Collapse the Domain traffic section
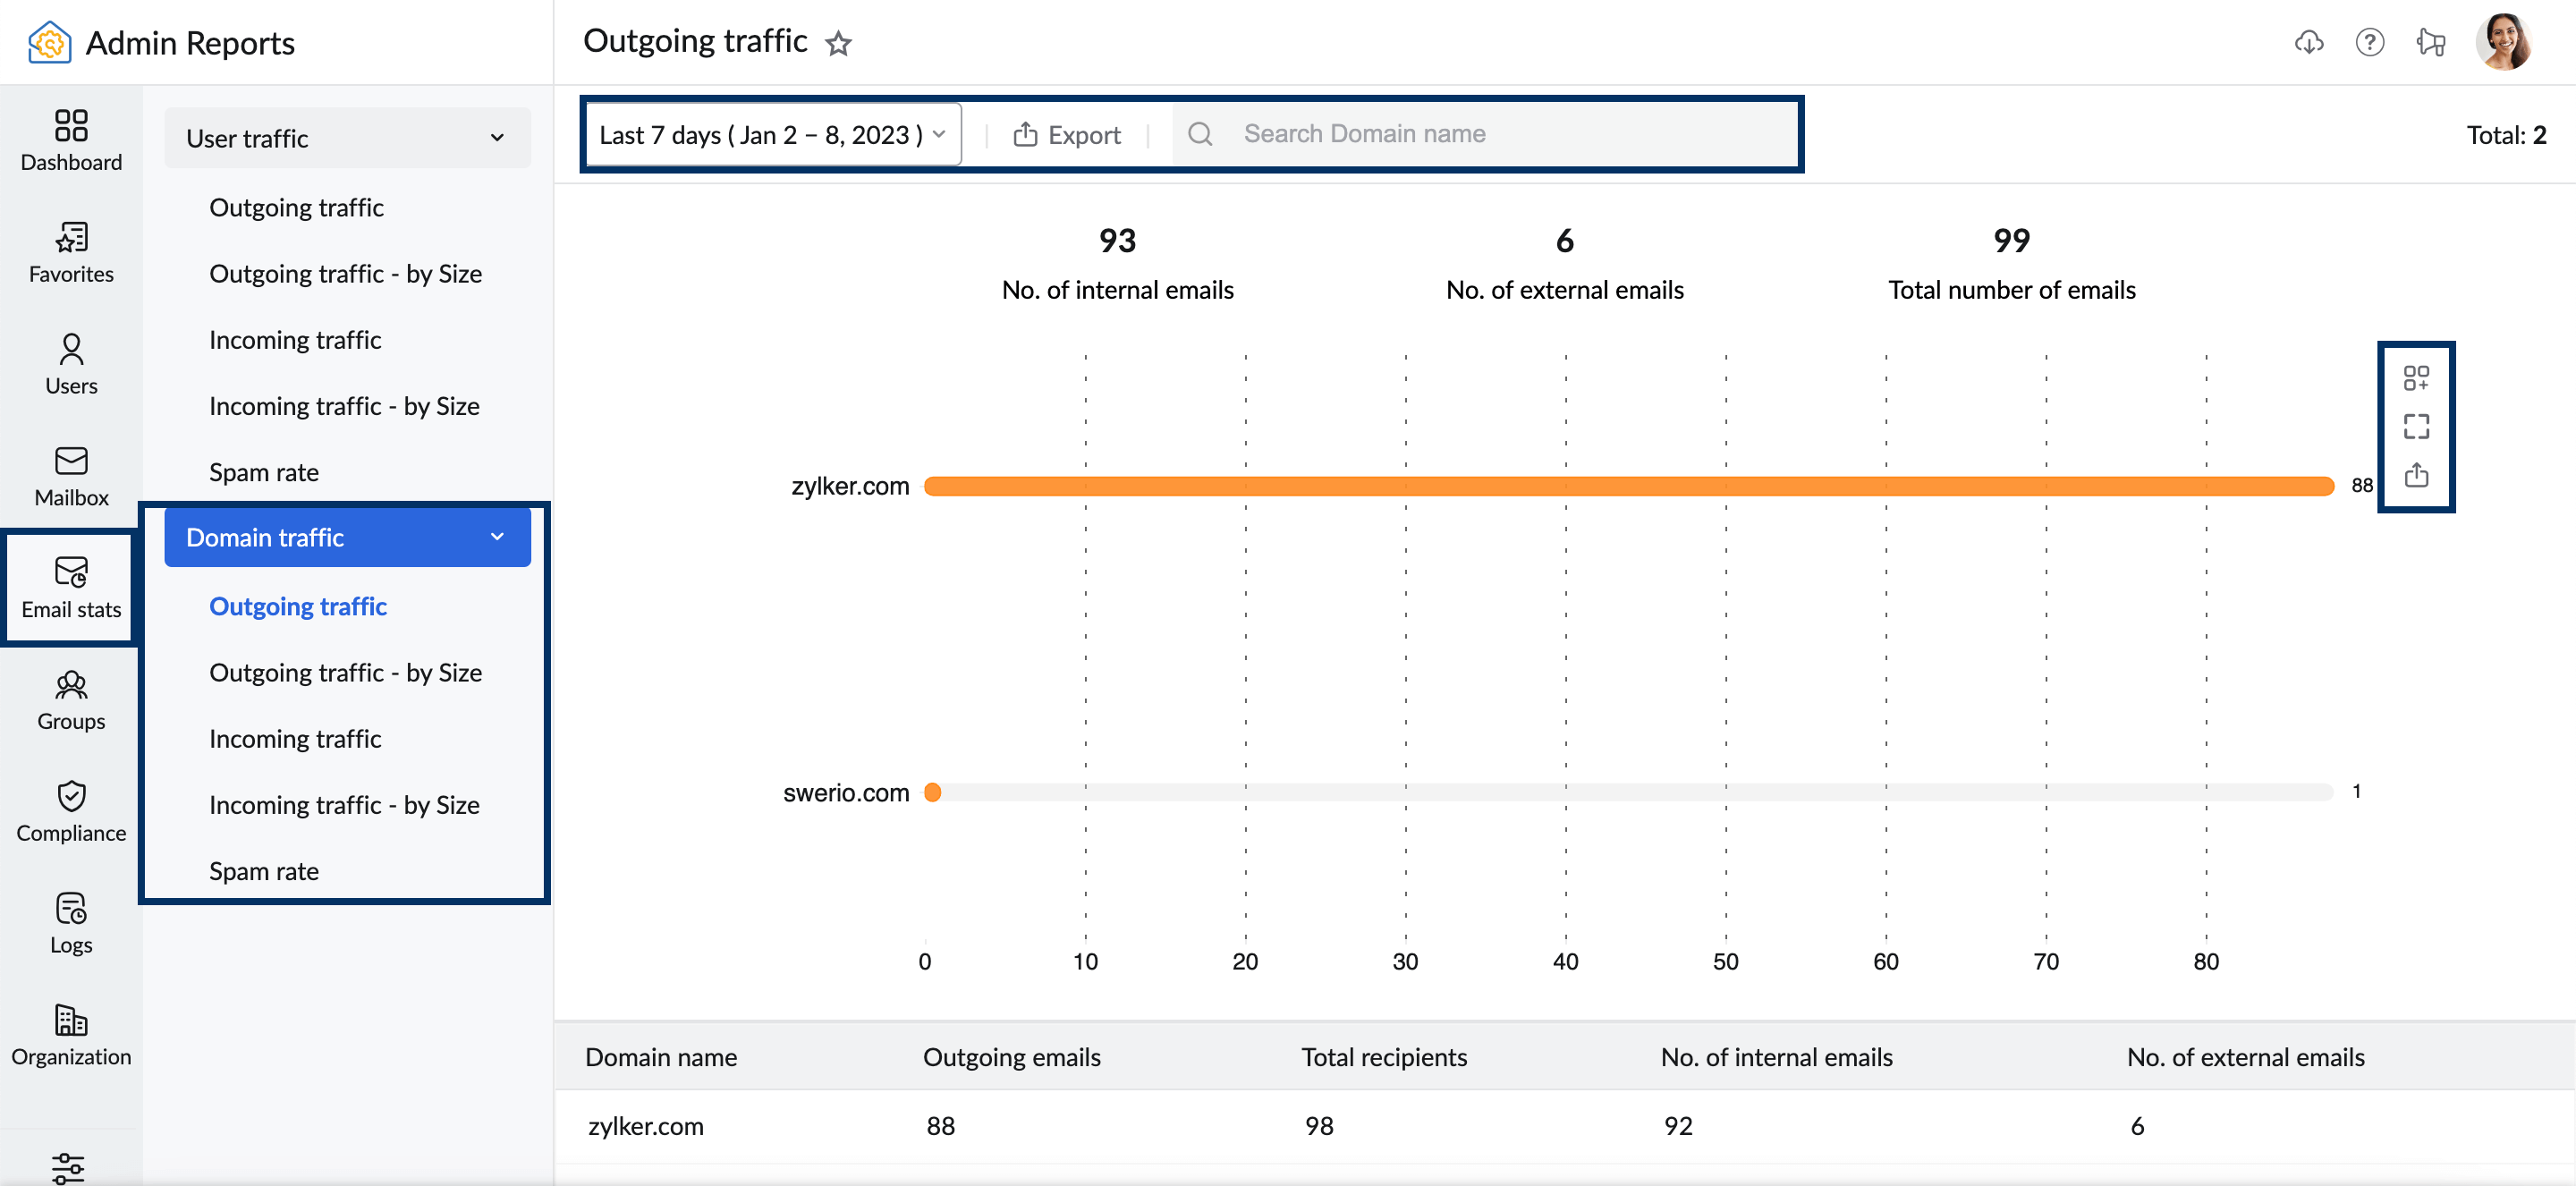This screenshot has width=2576, height=1186. click(x=347, y=537)
